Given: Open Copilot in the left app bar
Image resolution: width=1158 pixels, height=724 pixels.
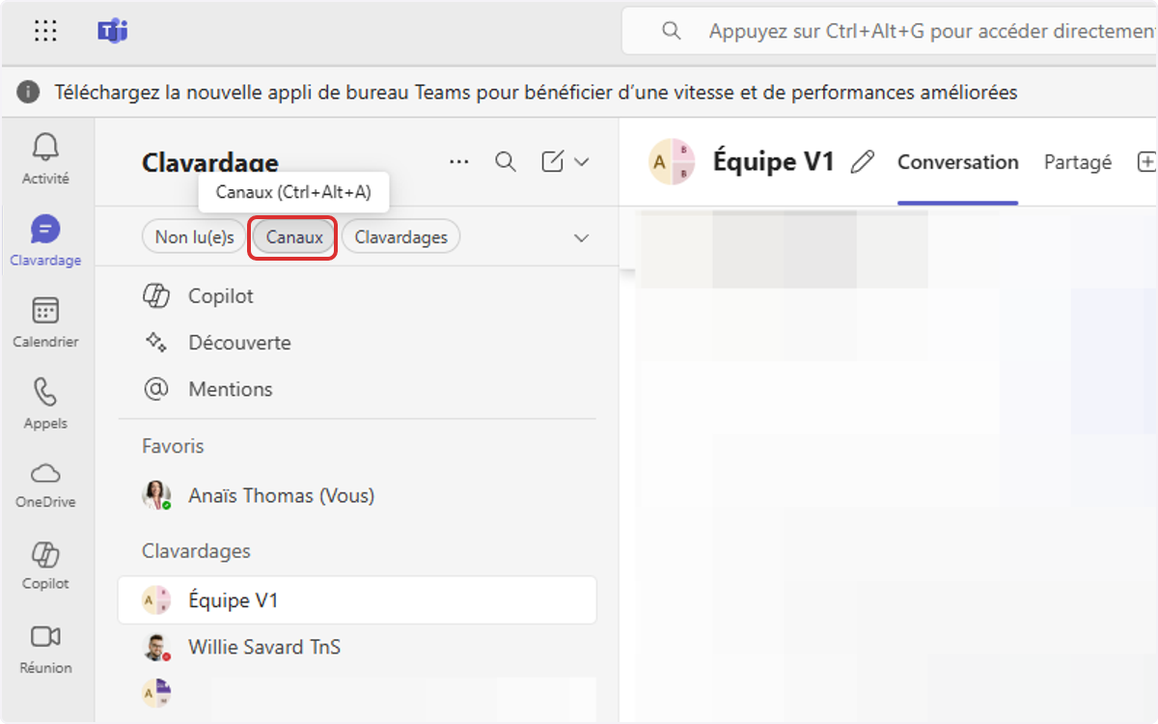Looking at the screenshot, I should [x=45, y=566].
